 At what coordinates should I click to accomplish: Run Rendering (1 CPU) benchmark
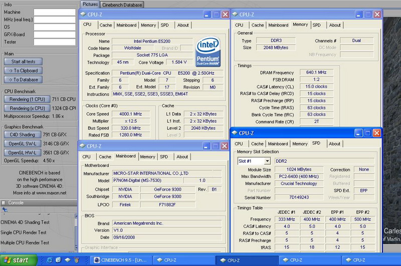(x=27, y=99)
